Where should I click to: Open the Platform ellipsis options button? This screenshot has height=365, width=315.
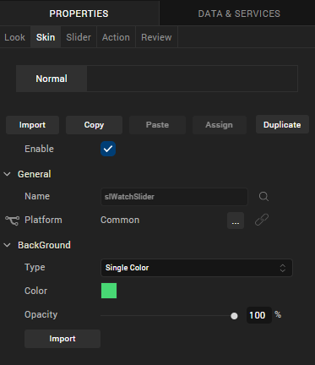click(236, 221)
